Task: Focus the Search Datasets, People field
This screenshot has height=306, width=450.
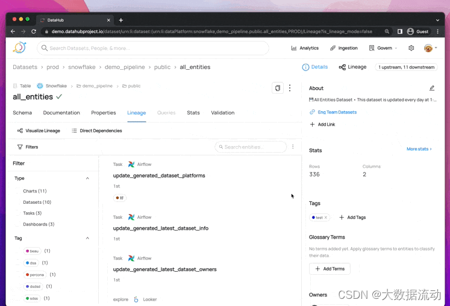Action: pyautogui.click(x=152, y=48)
